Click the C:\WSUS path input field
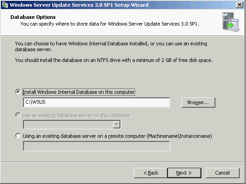246x184 pixels. tap(96, 102)
